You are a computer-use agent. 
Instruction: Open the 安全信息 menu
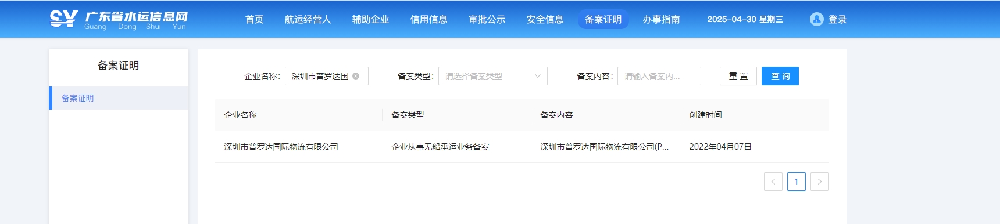(x=545, y=19)
